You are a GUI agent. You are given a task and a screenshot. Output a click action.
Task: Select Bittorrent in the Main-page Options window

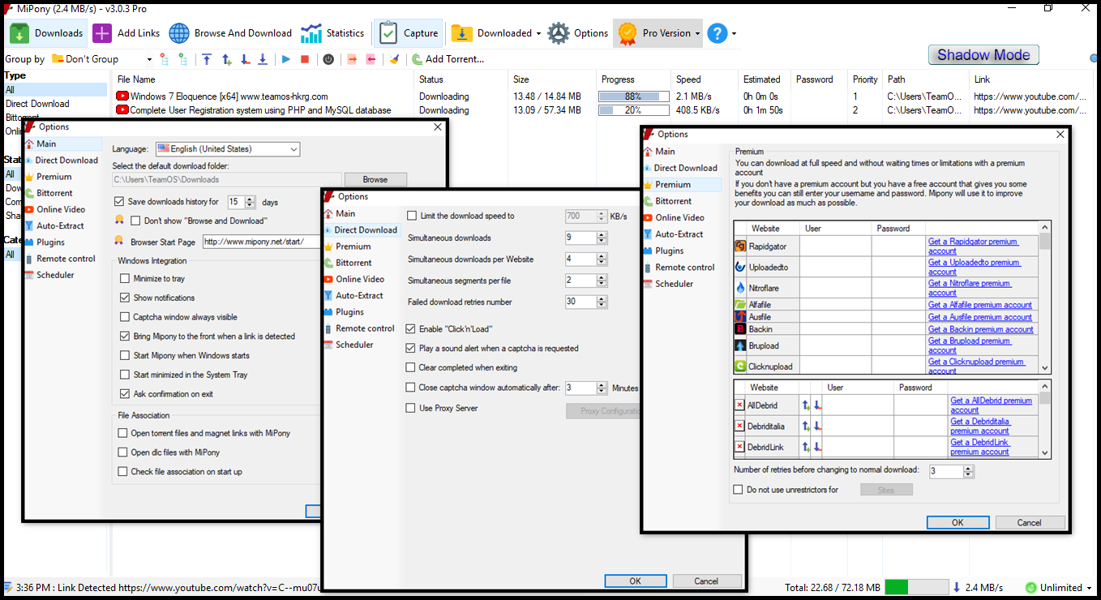tap(55, 193)
